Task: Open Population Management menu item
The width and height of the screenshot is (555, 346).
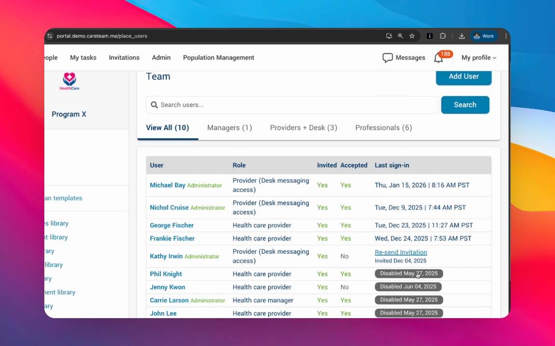Action: [x=218, y=58]
